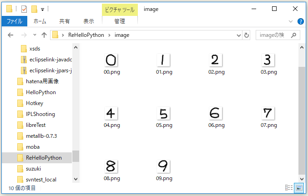Select the 08.png thumbnail showing 8
Screen dimensions: 308x196
tap(111, 166)
